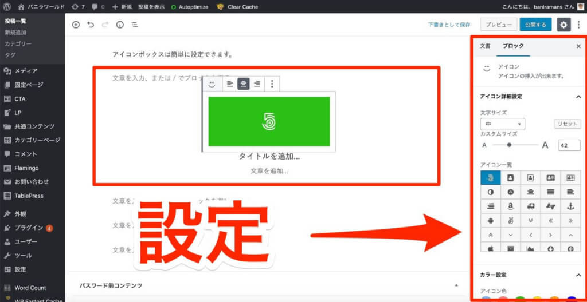Viewport: 587px width, 302px height.
Task: Choose the AngelList peace-hand icon
Action: (510, 221)
